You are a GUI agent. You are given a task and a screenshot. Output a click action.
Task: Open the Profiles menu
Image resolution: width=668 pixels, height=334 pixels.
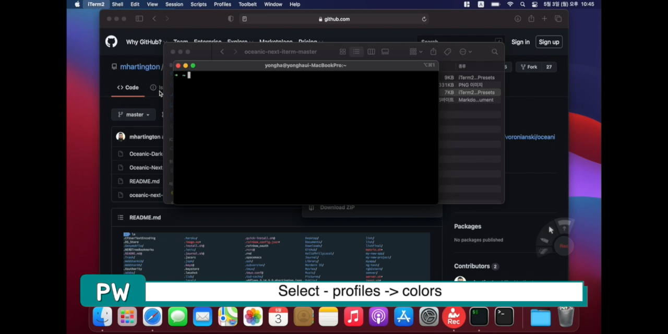[x=222, y=4]
